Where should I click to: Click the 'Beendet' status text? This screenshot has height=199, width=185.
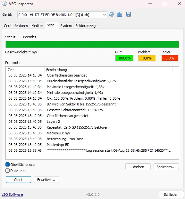pos(29,37)
